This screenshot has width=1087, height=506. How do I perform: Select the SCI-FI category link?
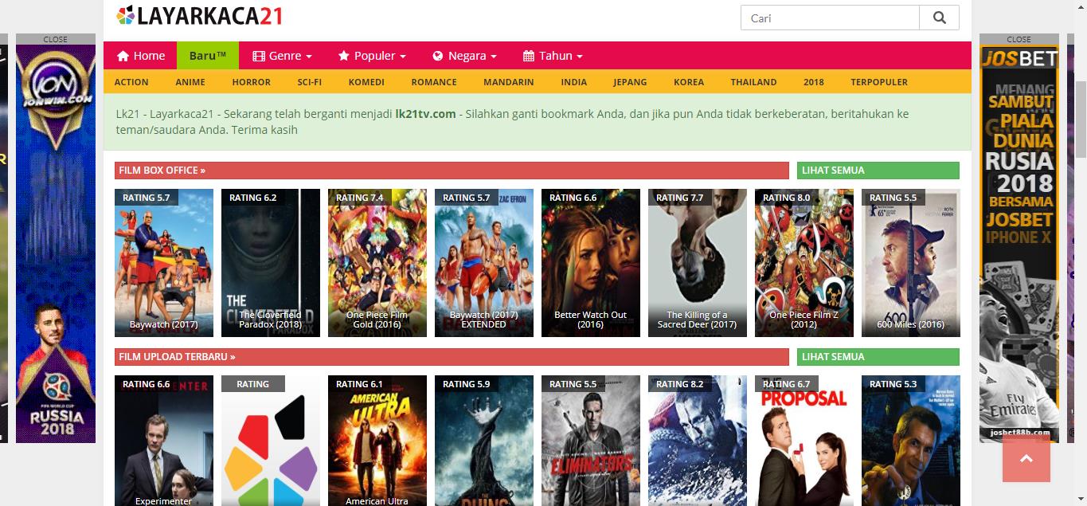coord(310,82)
